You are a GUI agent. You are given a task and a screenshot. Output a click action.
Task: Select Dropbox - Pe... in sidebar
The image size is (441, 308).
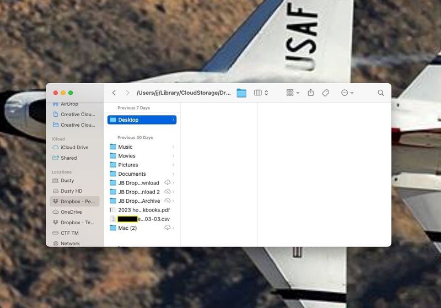74,202
